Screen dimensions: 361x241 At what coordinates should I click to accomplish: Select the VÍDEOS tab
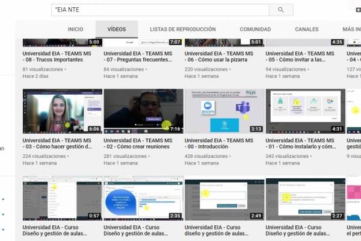(117, 30)
